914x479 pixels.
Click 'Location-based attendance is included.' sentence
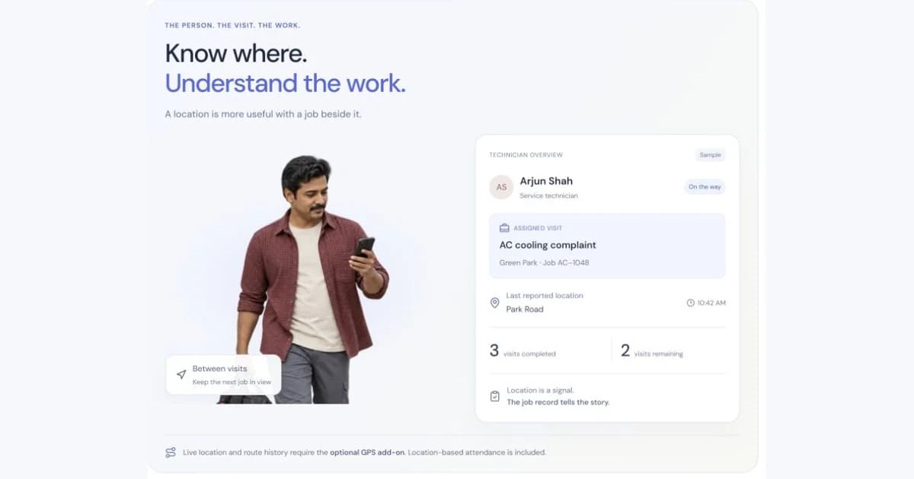(x=477, y=452)
